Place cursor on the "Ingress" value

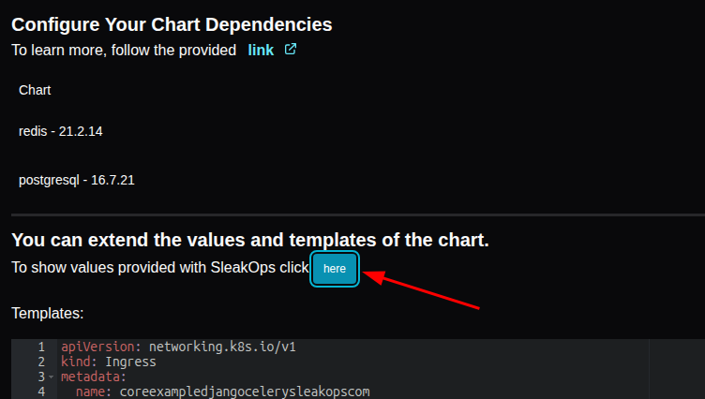click(x=130, y=362)
